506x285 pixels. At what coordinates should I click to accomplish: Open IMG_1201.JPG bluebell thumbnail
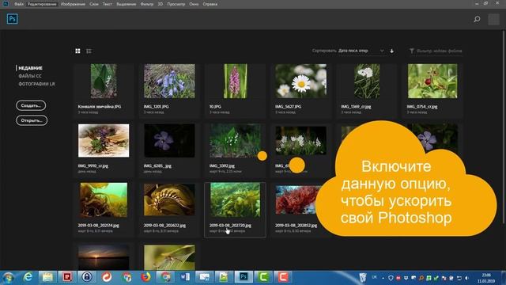(169, 81)
